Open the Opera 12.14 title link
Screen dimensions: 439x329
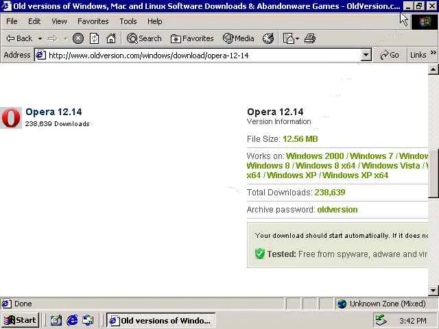point(54,112)
